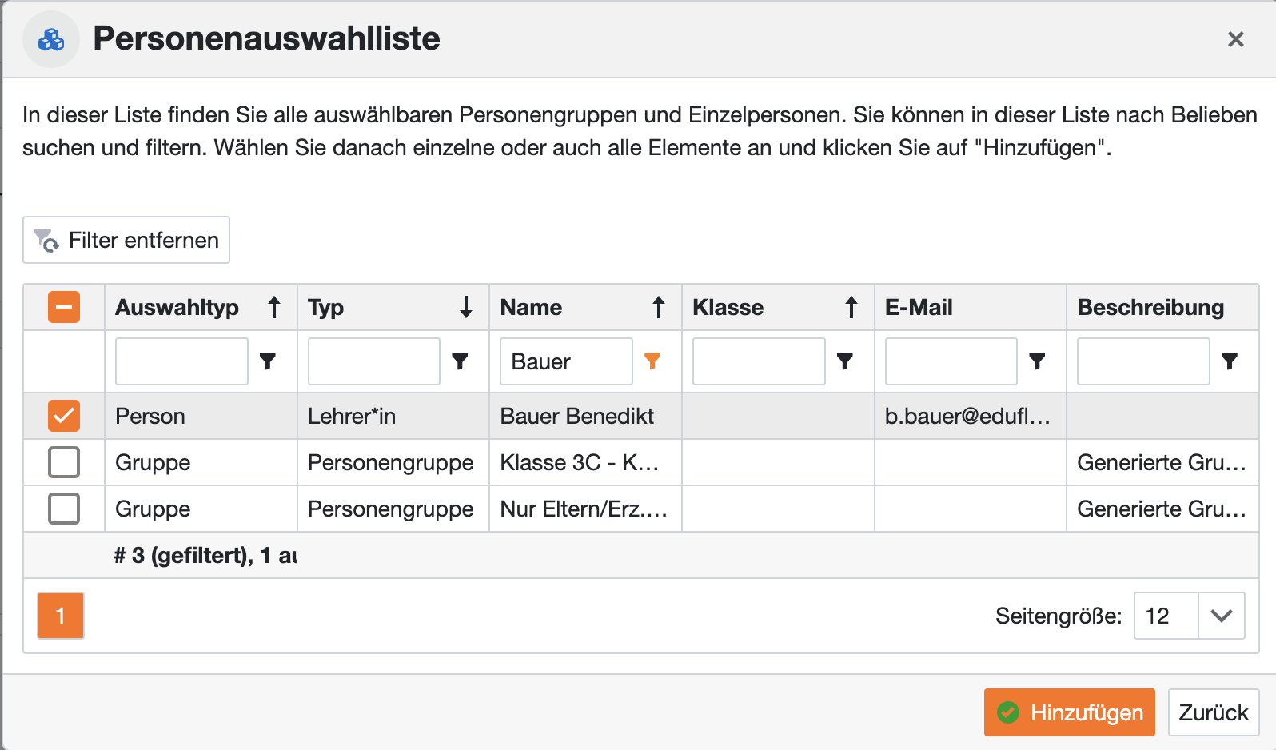Remove filters with Filter entfernen button
Viewport: 1276px width, 750px height.
[126, 240]
